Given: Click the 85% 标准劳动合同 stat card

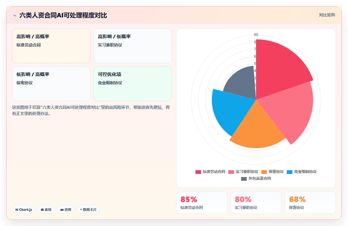Looking at the screenshot, I should pyautogui.click(x=202, y=202).
